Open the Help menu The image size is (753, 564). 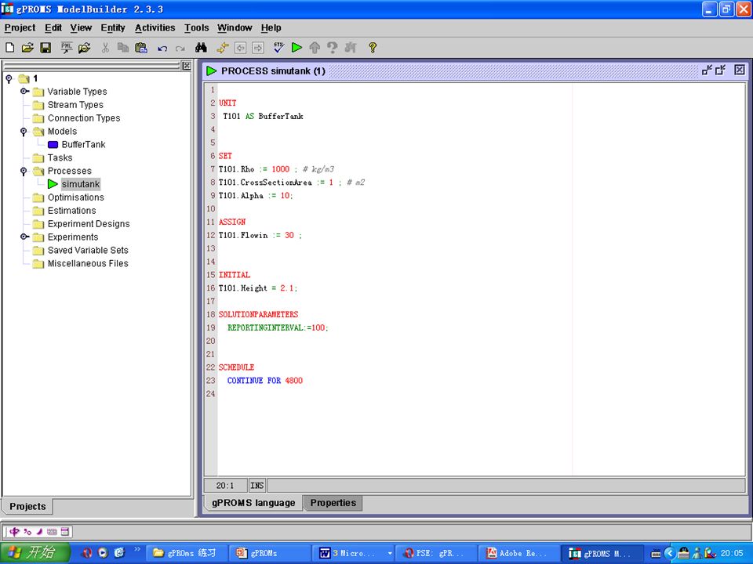pyautogui.click(x=271, y=28)
